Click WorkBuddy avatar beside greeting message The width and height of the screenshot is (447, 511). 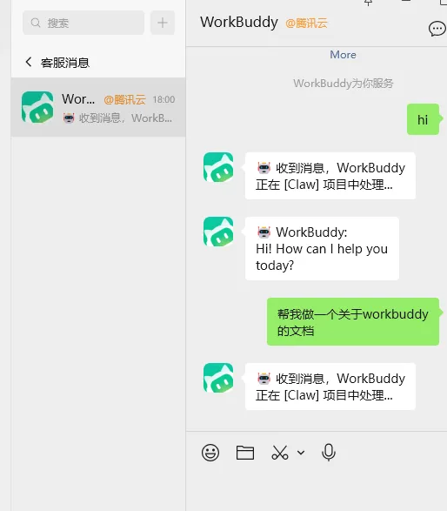pos(218,232)
